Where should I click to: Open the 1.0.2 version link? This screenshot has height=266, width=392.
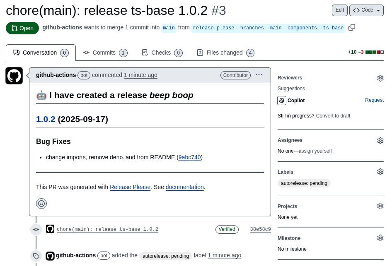(46, 119)
